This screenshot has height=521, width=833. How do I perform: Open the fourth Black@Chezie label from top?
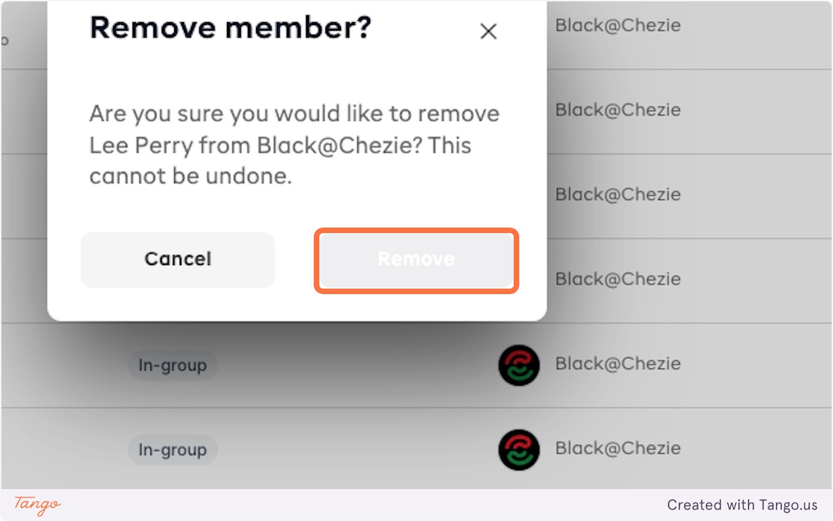[x=618, y=279]
